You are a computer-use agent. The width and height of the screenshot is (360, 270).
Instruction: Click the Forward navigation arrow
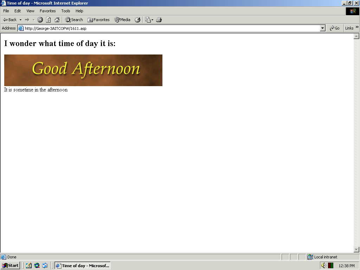[x=27, y=20]
